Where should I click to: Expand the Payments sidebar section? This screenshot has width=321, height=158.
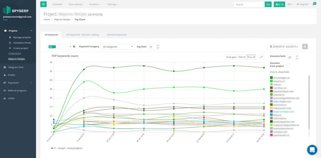point(18,83)
